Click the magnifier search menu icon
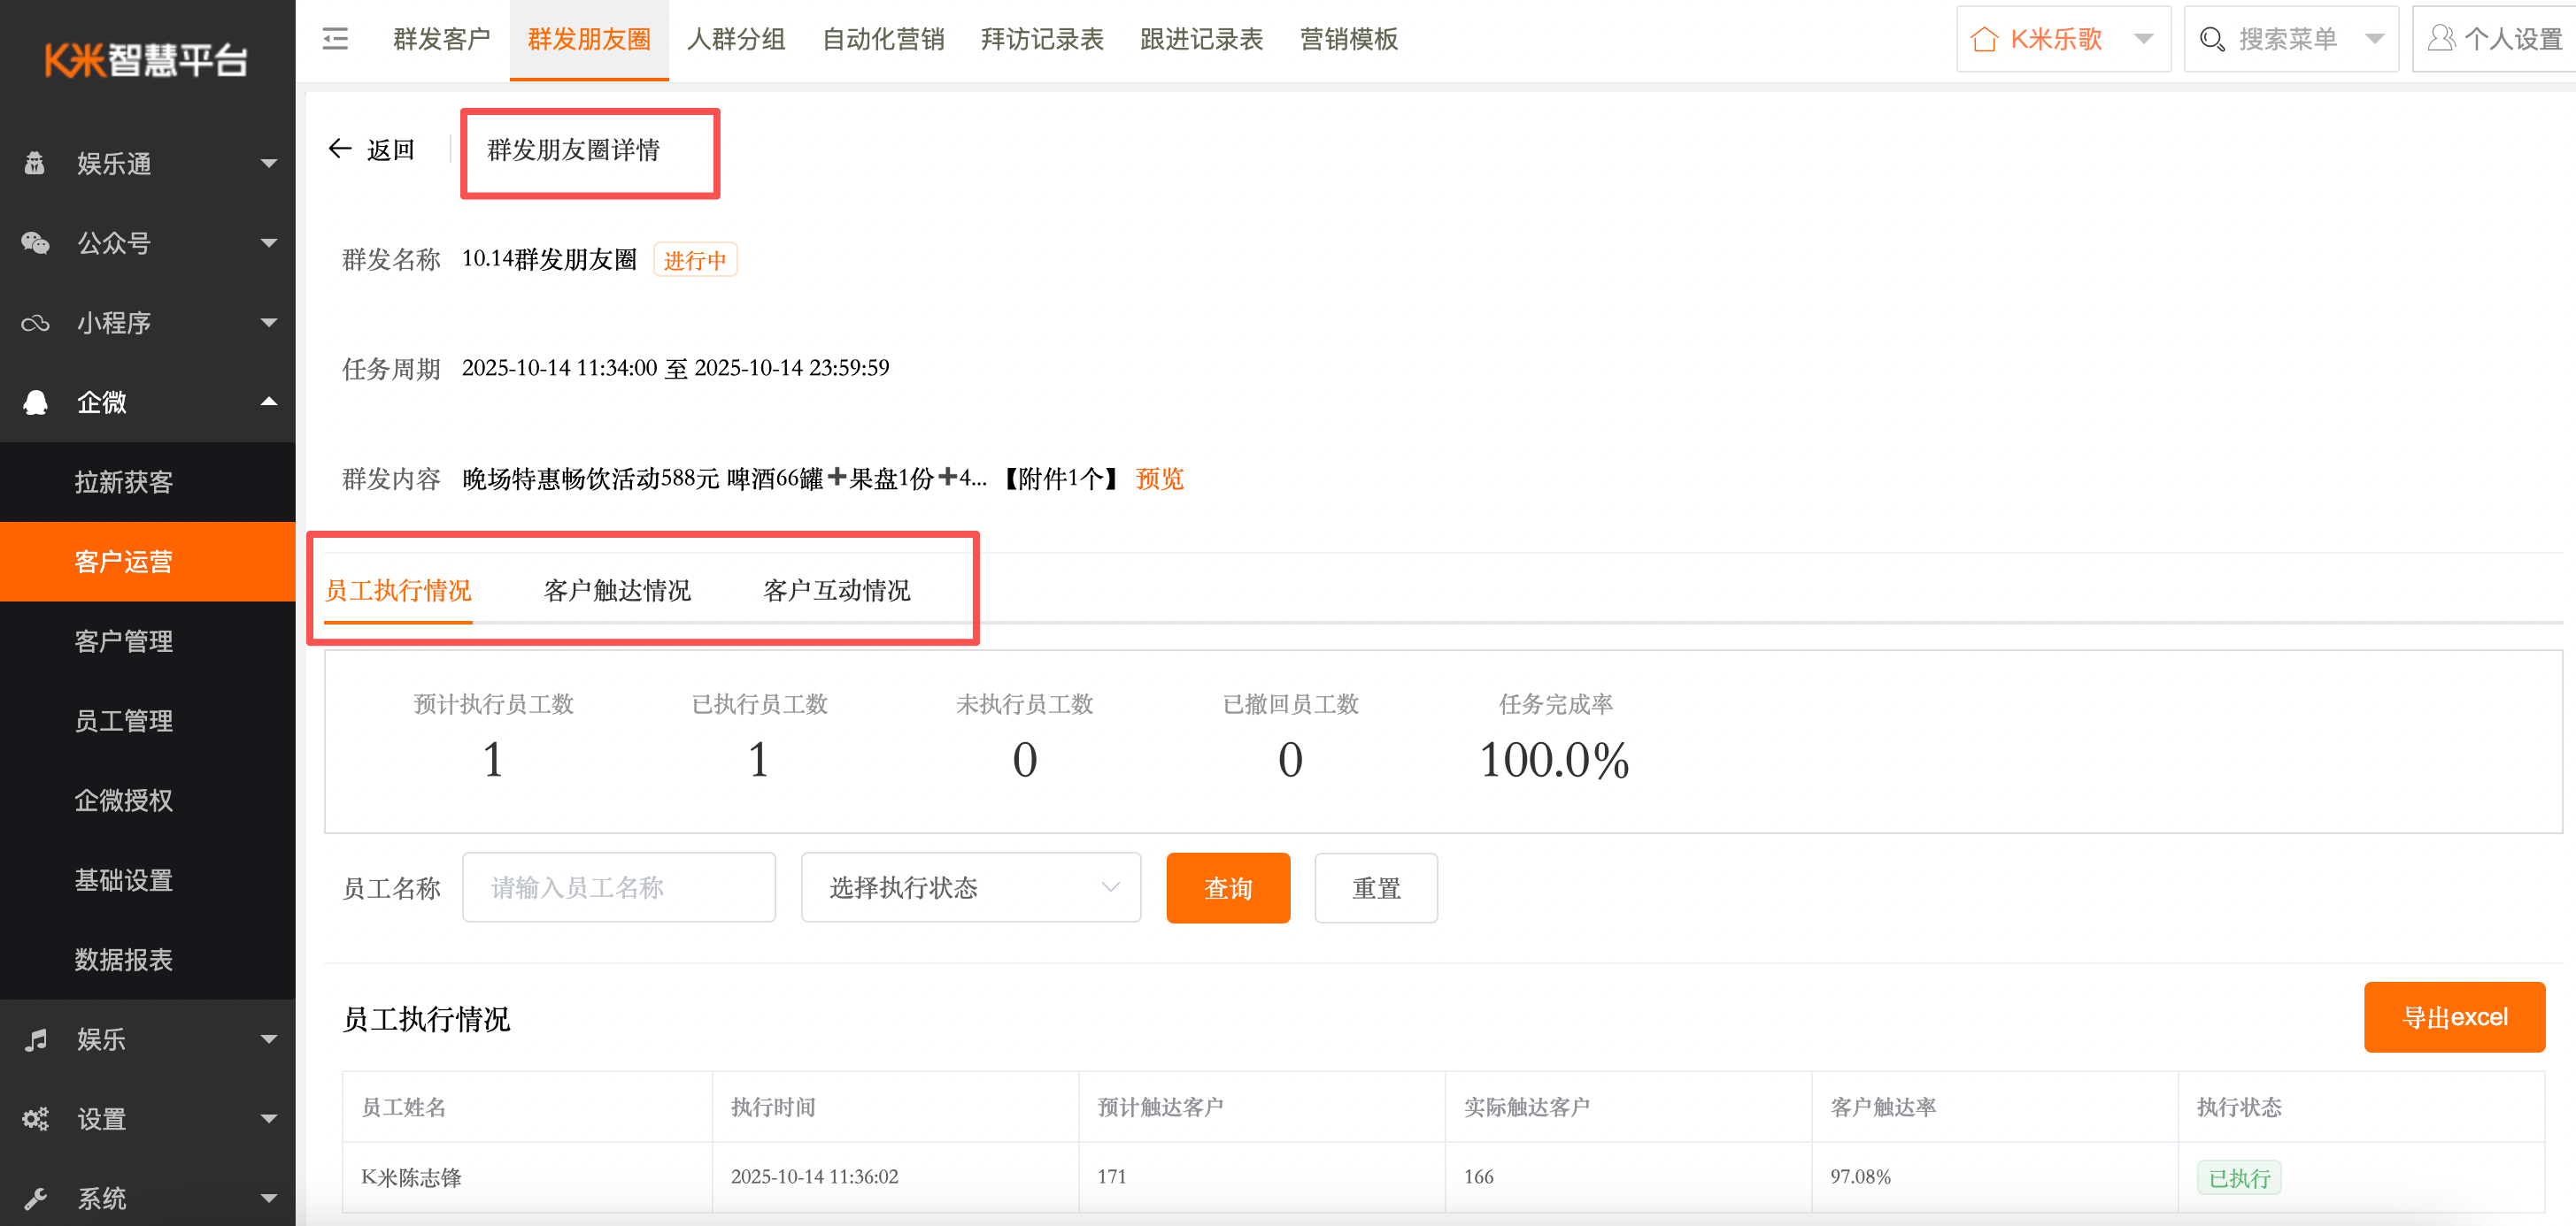The height and width of the screenshot is (1226, 2576). click(2212, 39)
